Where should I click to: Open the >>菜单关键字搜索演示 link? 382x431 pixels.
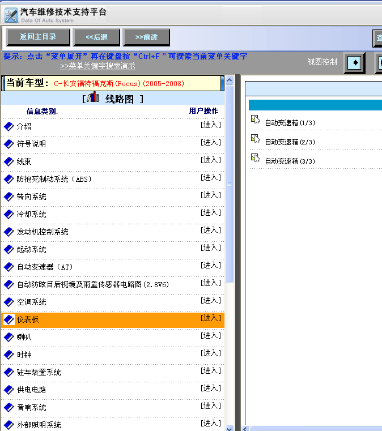[97, 66]
